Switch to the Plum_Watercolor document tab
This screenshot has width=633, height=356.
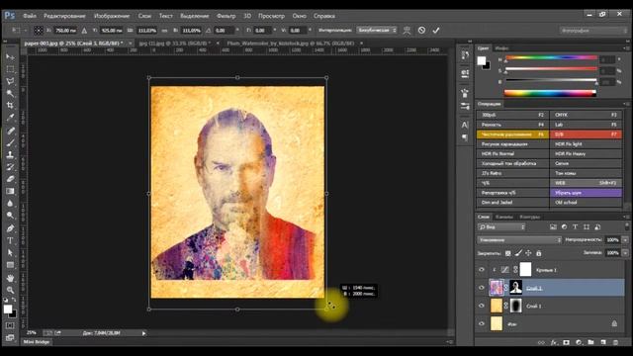(290, 43)
